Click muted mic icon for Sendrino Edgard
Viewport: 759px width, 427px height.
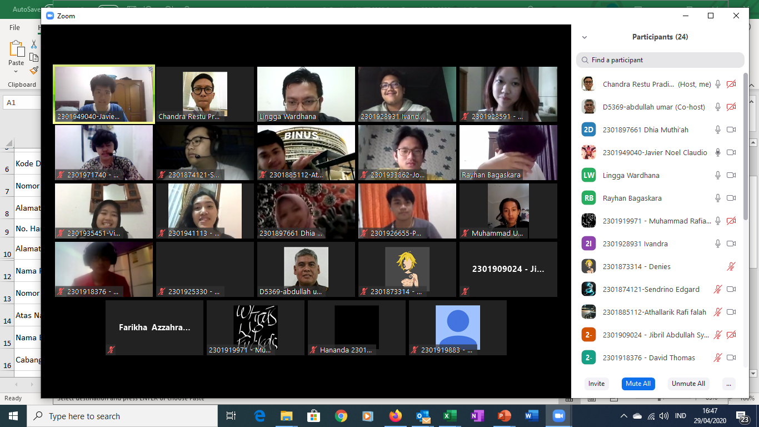[x=718, y=289]
